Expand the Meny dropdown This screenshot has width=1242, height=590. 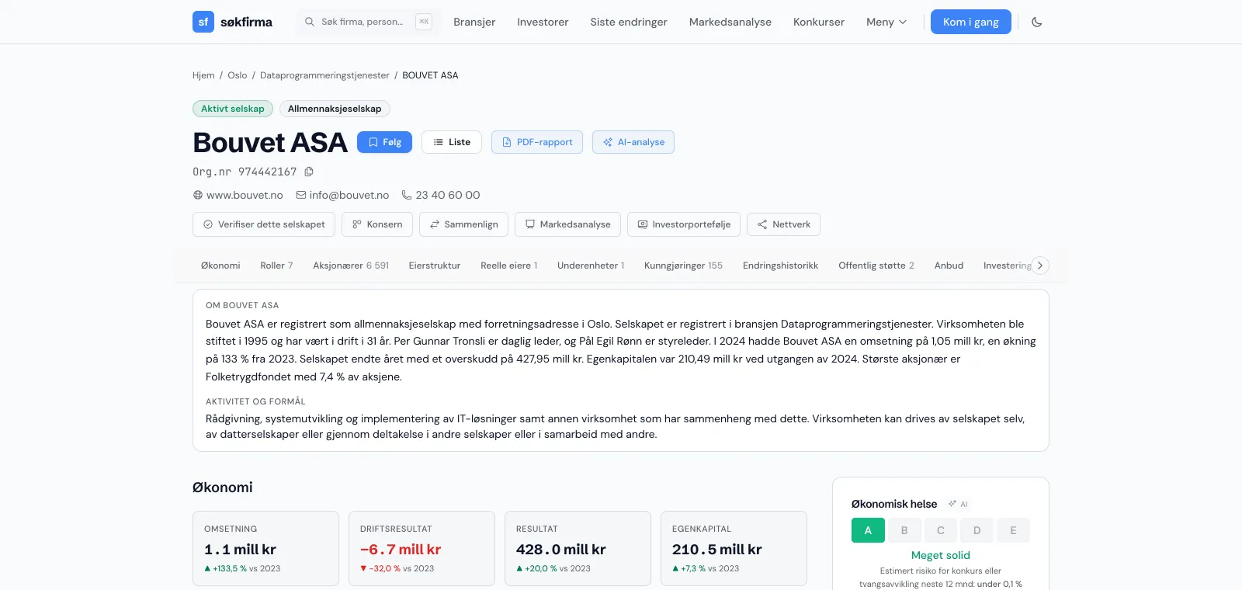click(x=886, y=22)
